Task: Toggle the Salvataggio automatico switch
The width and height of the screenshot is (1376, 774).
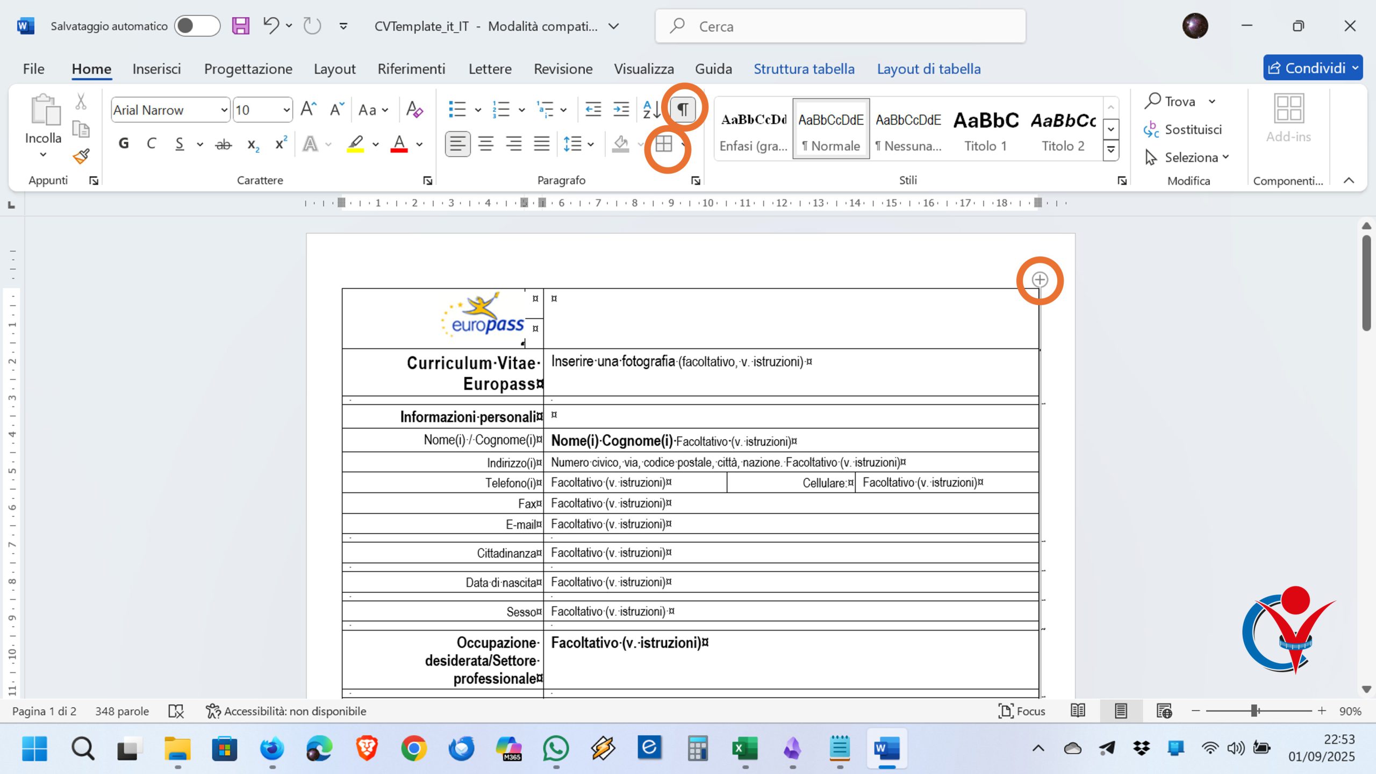Action: pos(197,26)
